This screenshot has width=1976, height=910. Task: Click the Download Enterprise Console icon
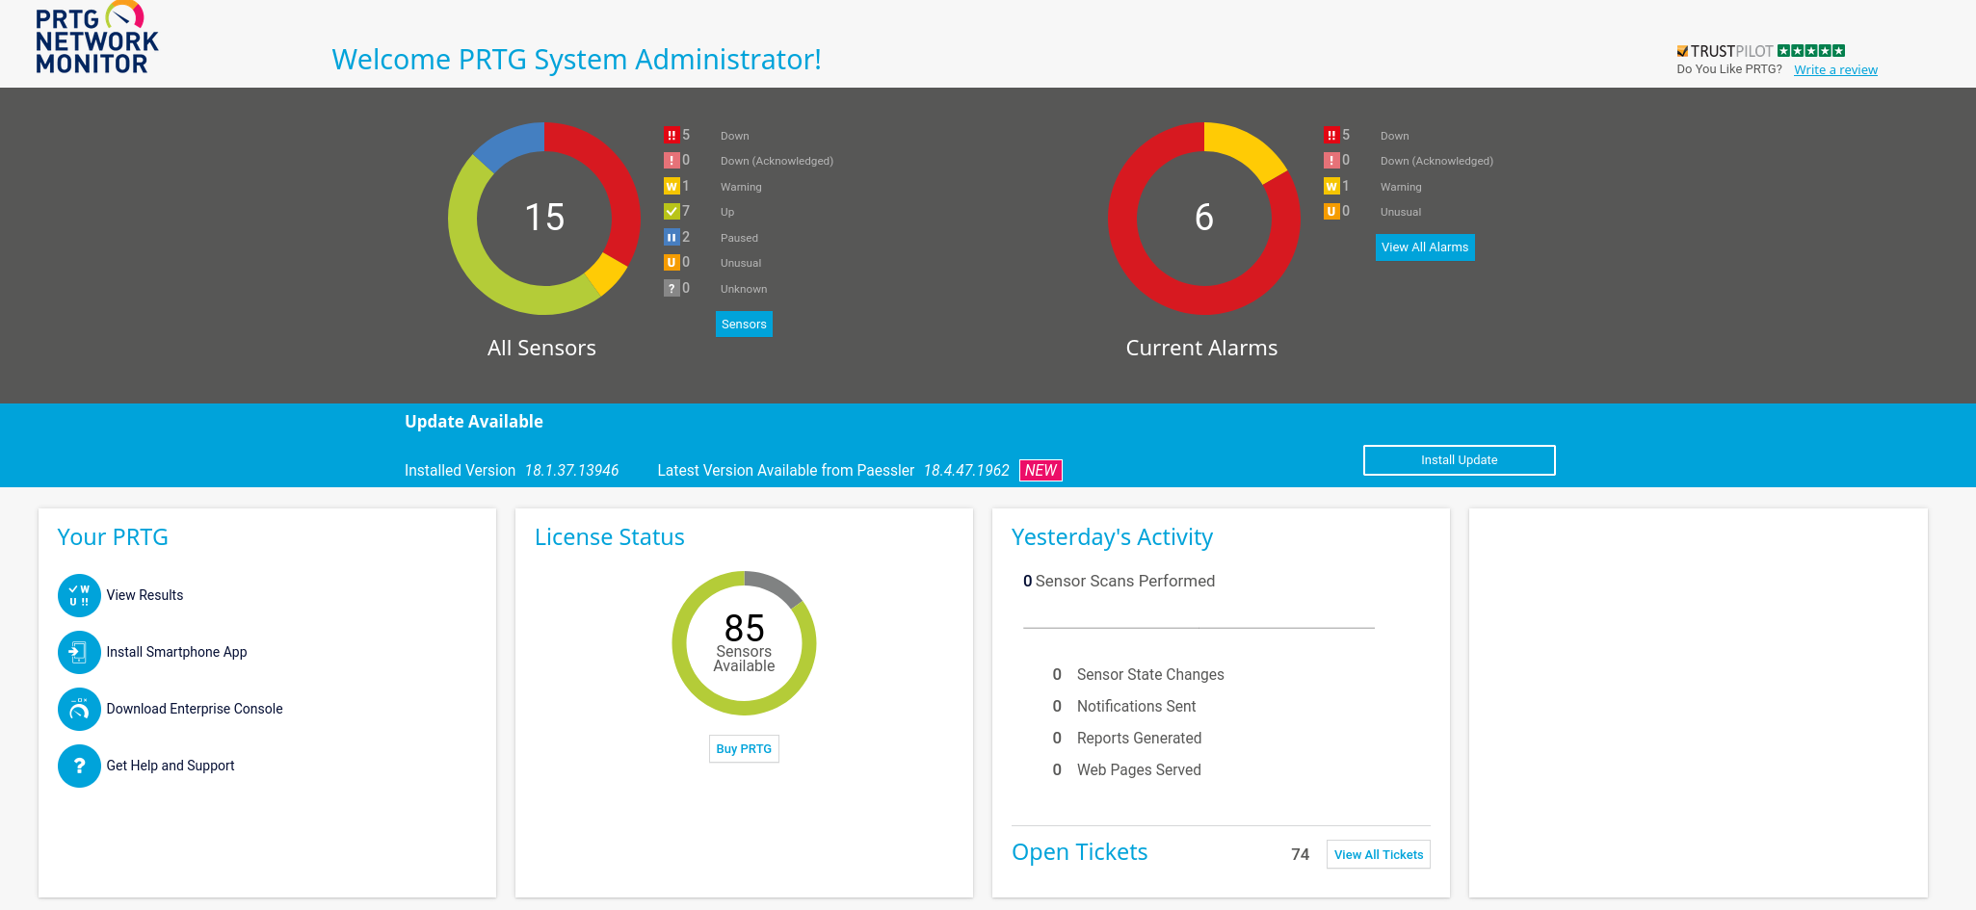(x=79, y=710)
